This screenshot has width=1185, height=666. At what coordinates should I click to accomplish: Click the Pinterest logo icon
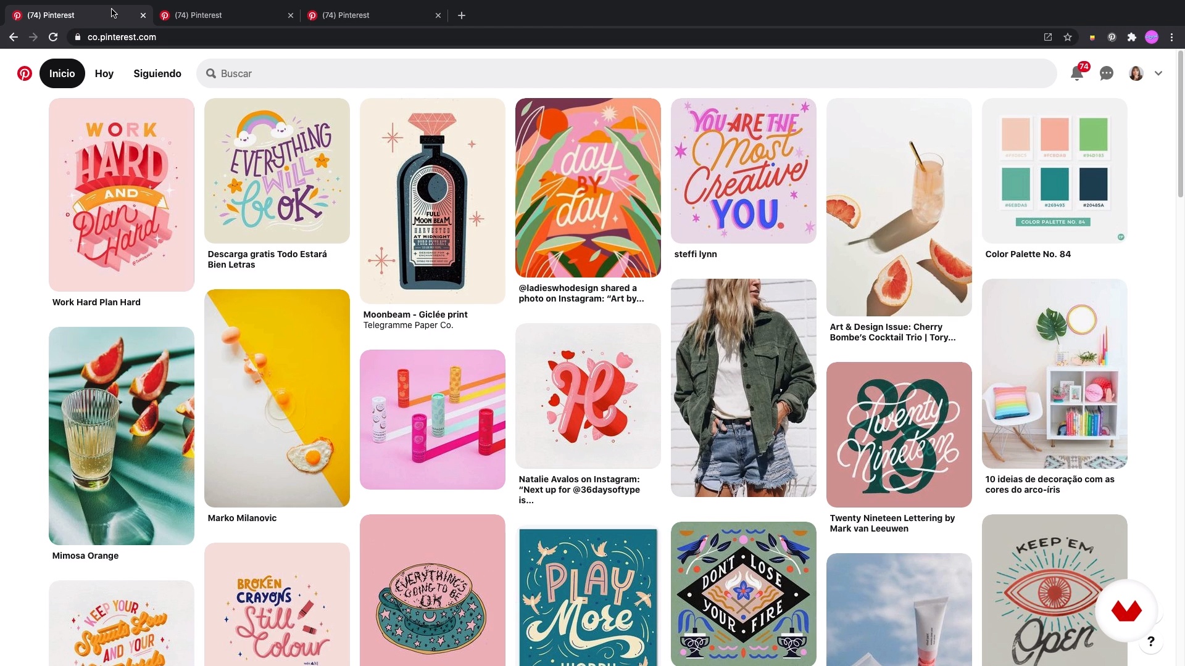(24, 73)
